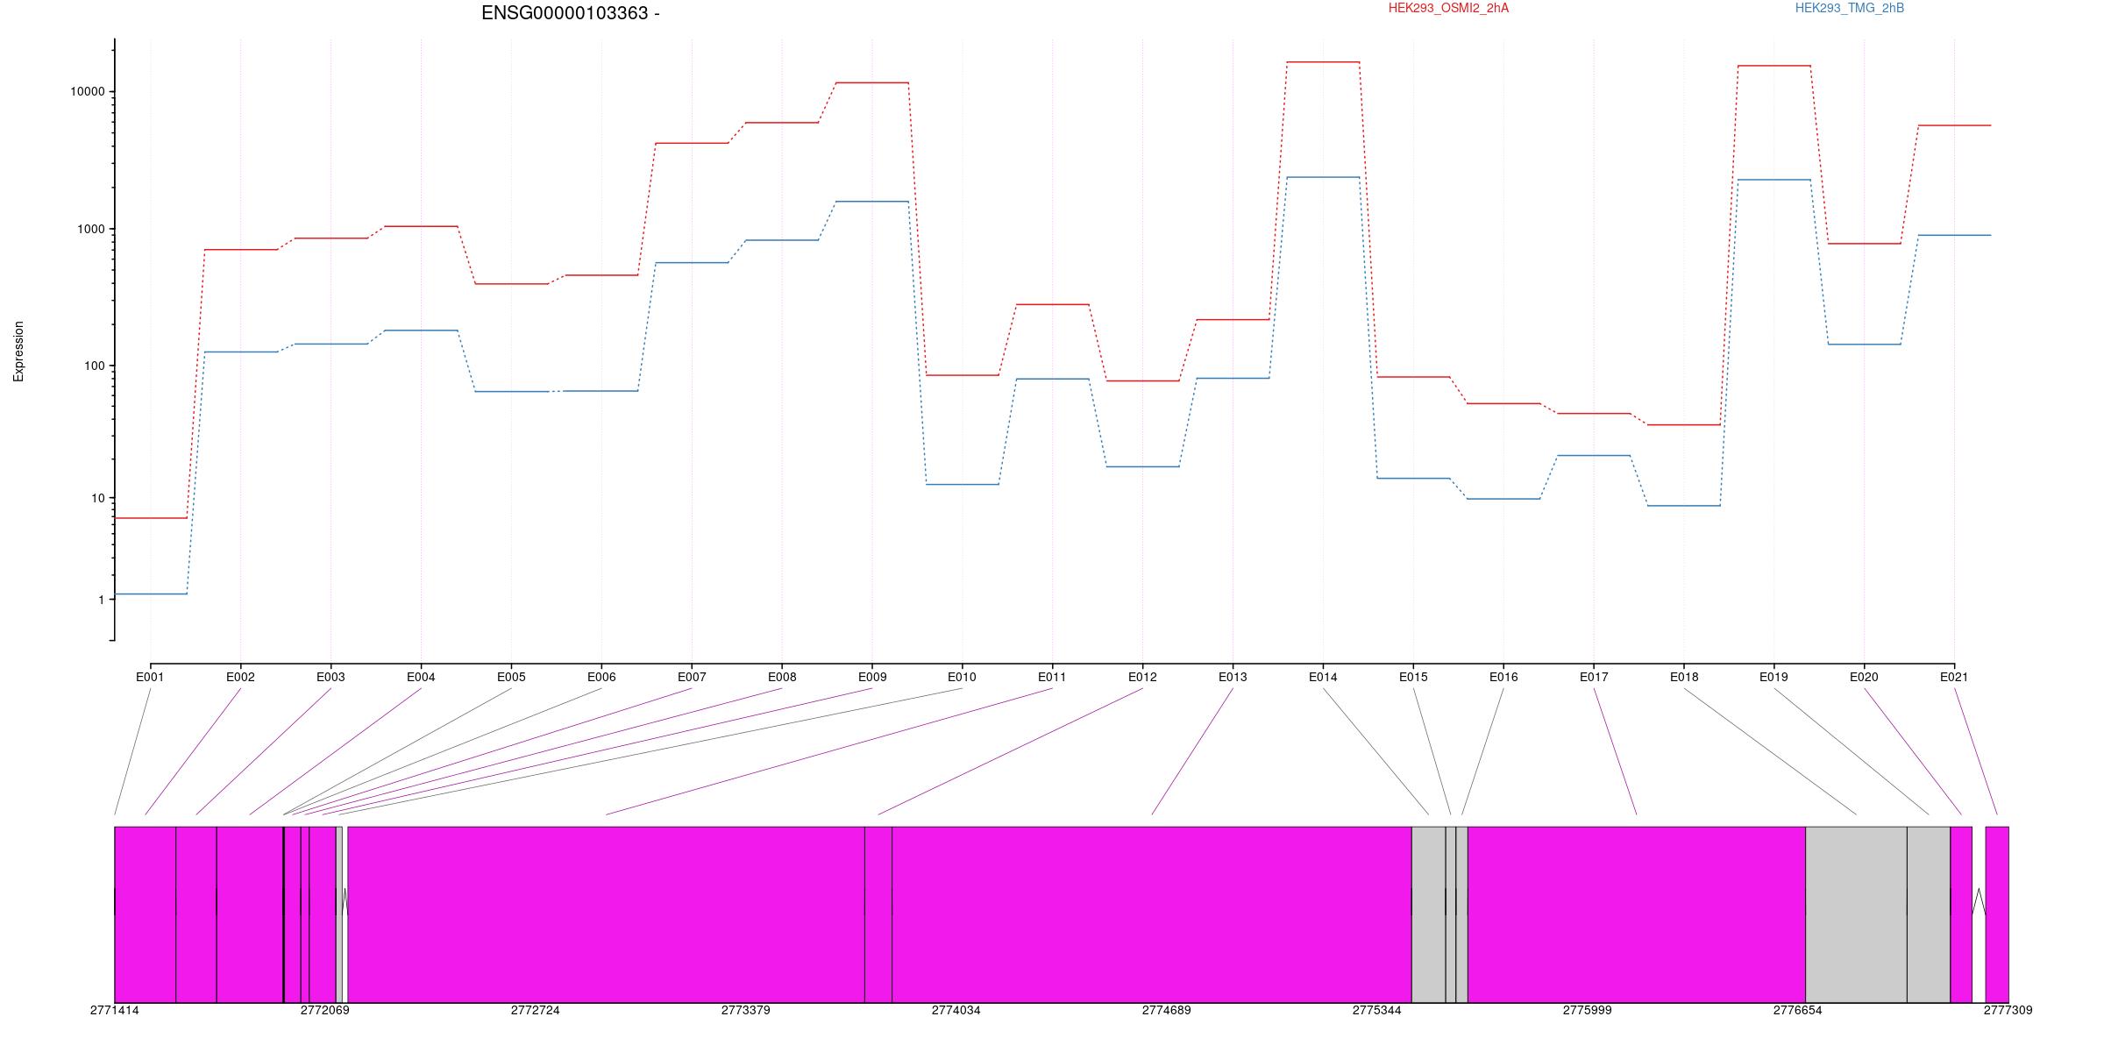2104x1052 pixels.
Task: Click the E012 exon label
Action: [x=1142, y=677]
